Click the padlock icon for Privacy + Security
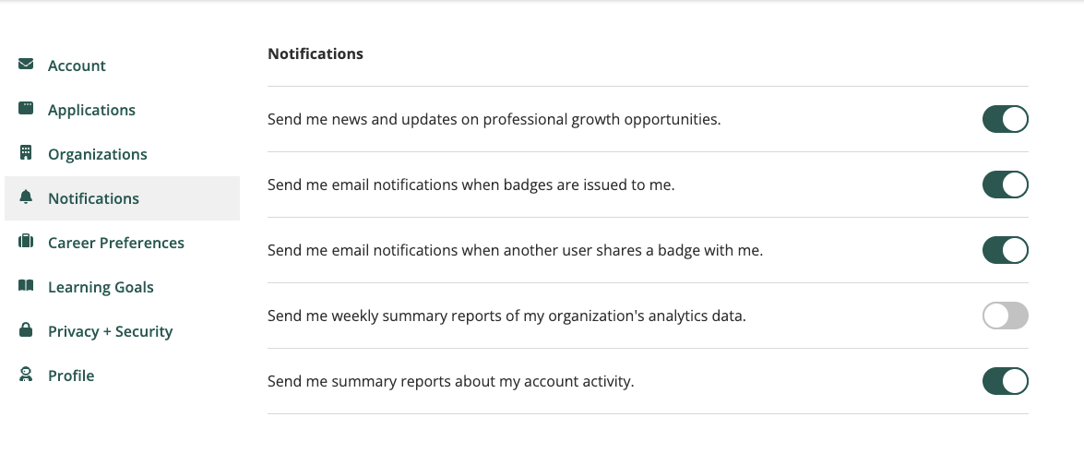This screenshot has height=465, width=1084. 26,329
